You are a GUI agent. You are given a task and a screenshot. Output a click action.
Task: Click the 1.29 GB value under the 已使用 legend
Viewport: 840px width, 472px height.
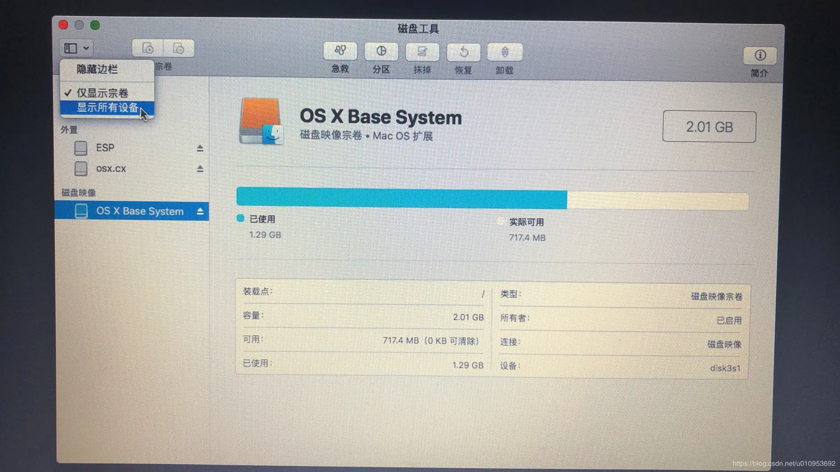click(265, 235)
